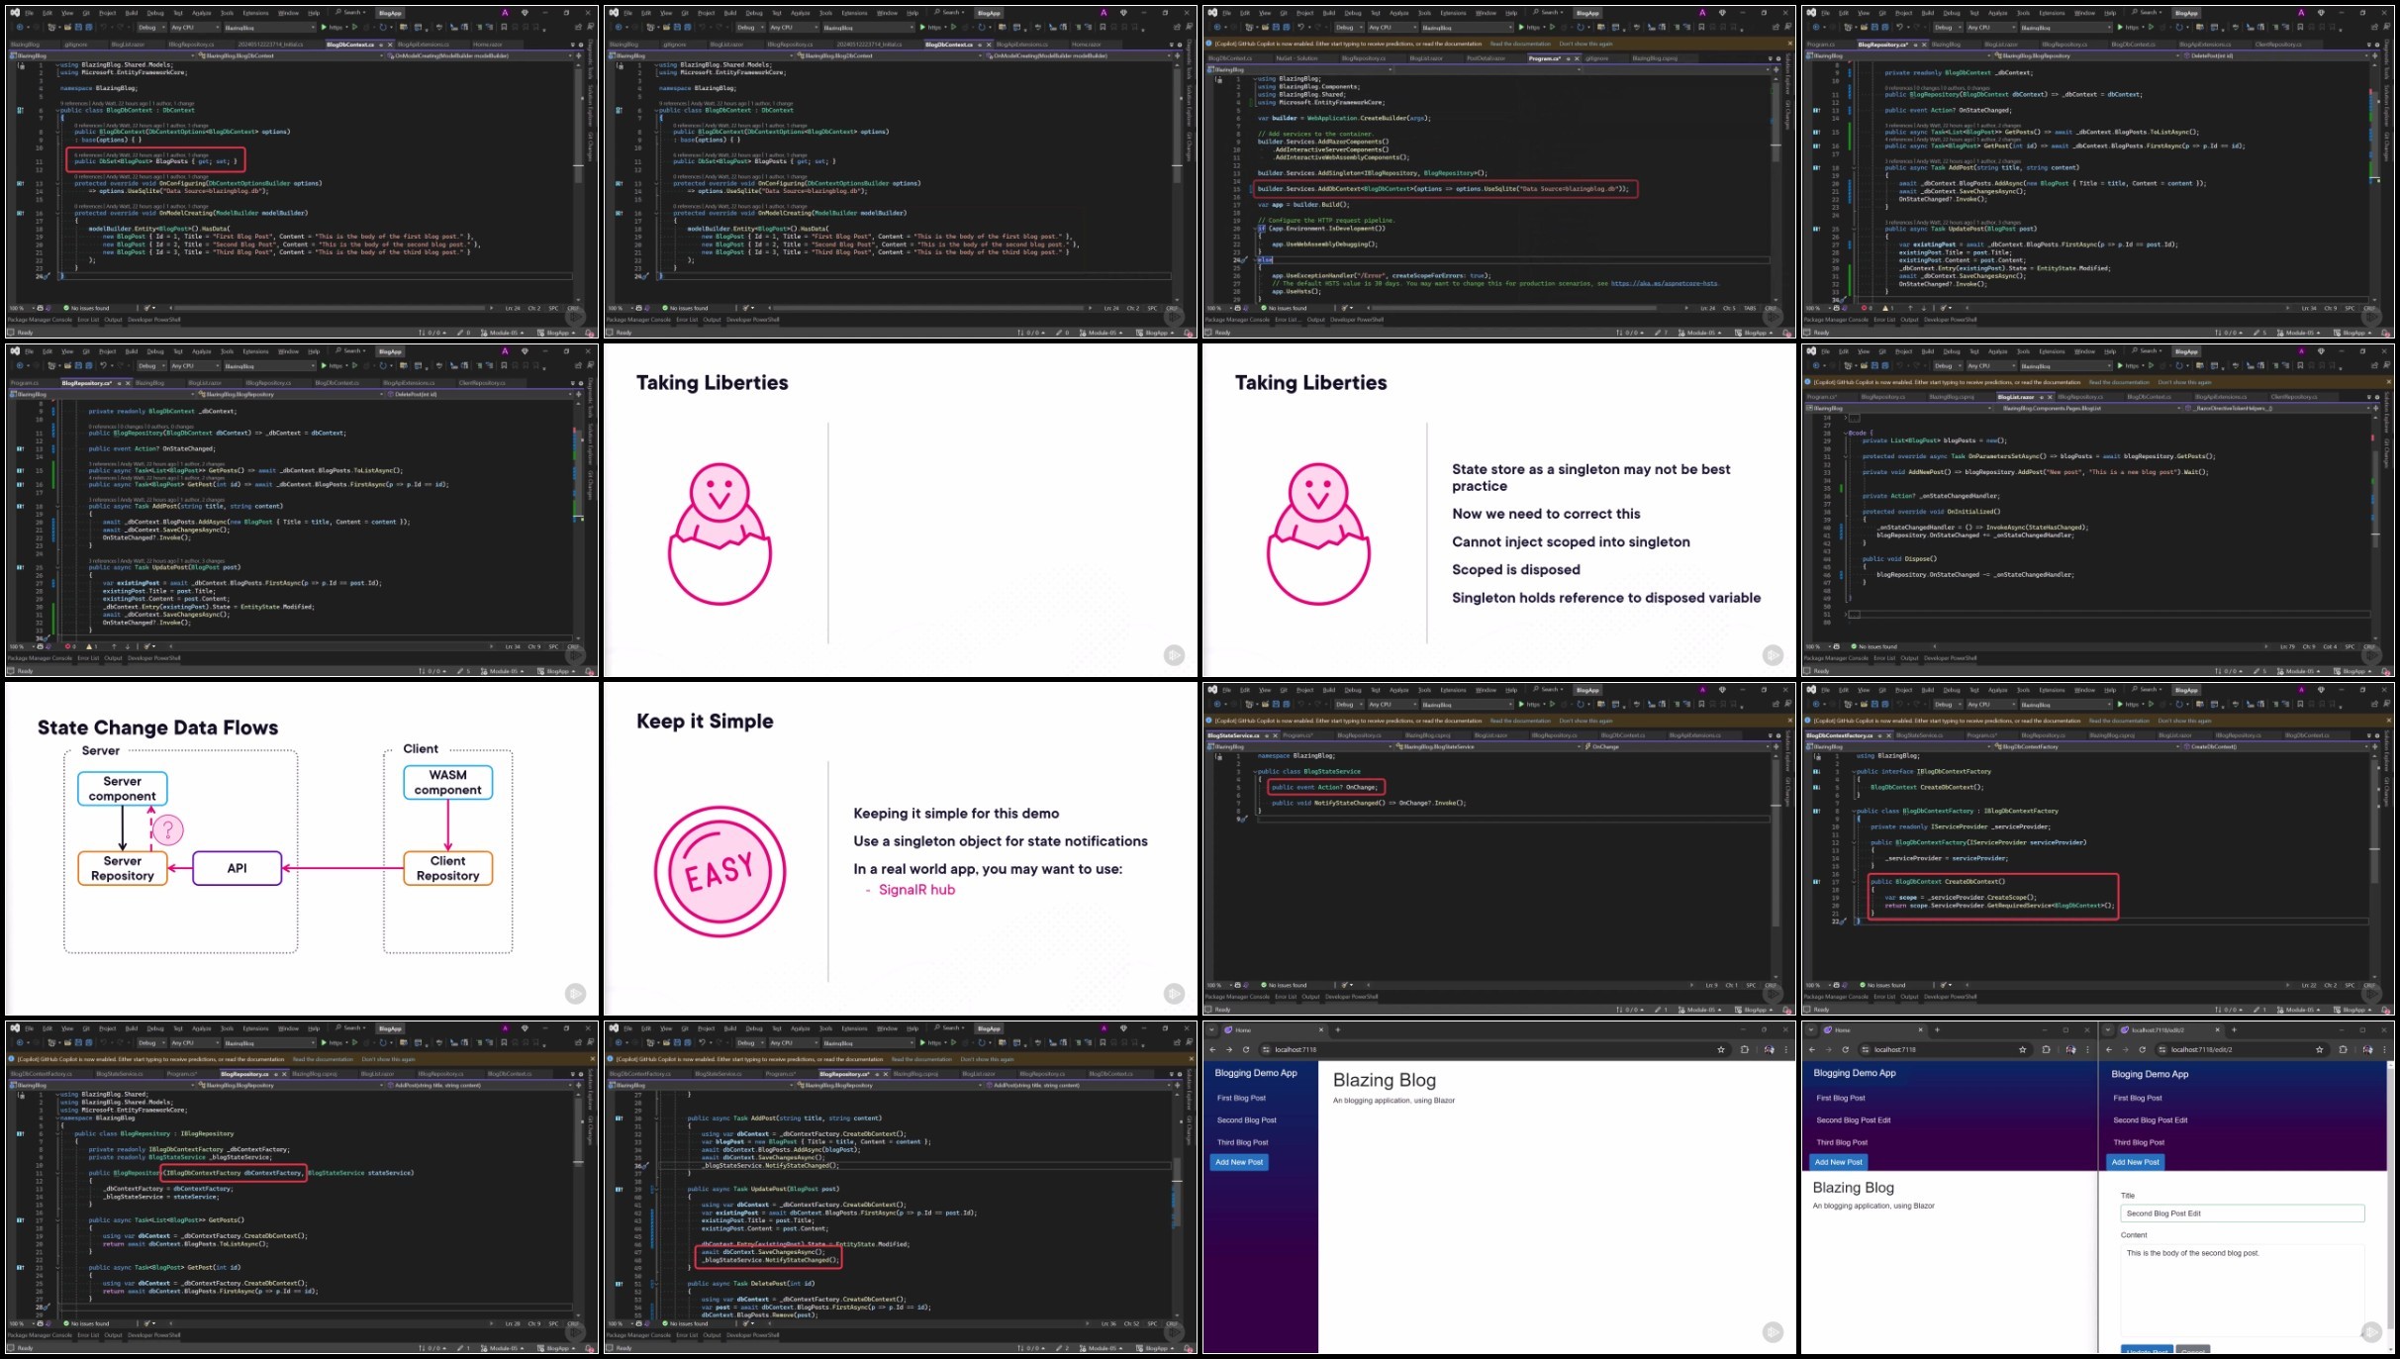The image size is (2400, 1359).
Task: Click split editor icon in BlogStateService.cs editor
Action: click(1776, 747)
